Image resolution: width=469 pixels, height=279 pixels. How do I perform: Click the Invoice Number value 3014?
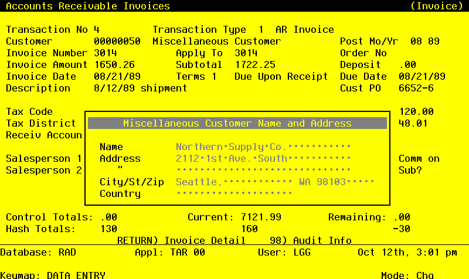[x=106, y=53]
